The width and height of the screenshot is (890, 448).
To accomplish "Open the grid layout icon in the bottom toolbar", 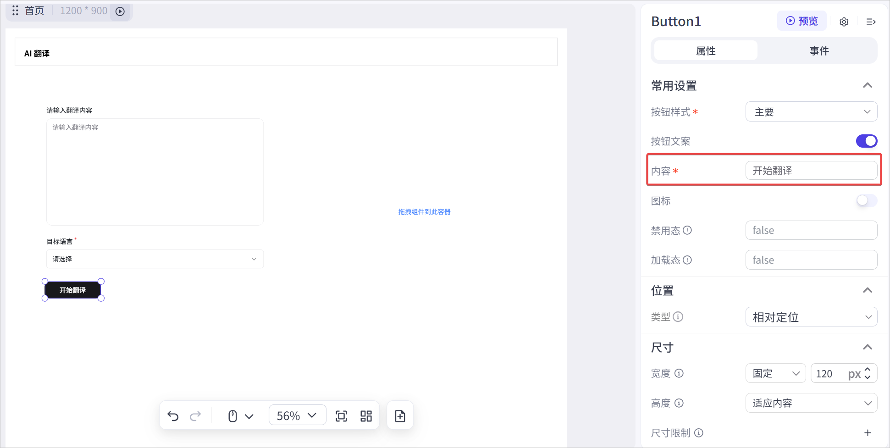I will pos(366,416).
